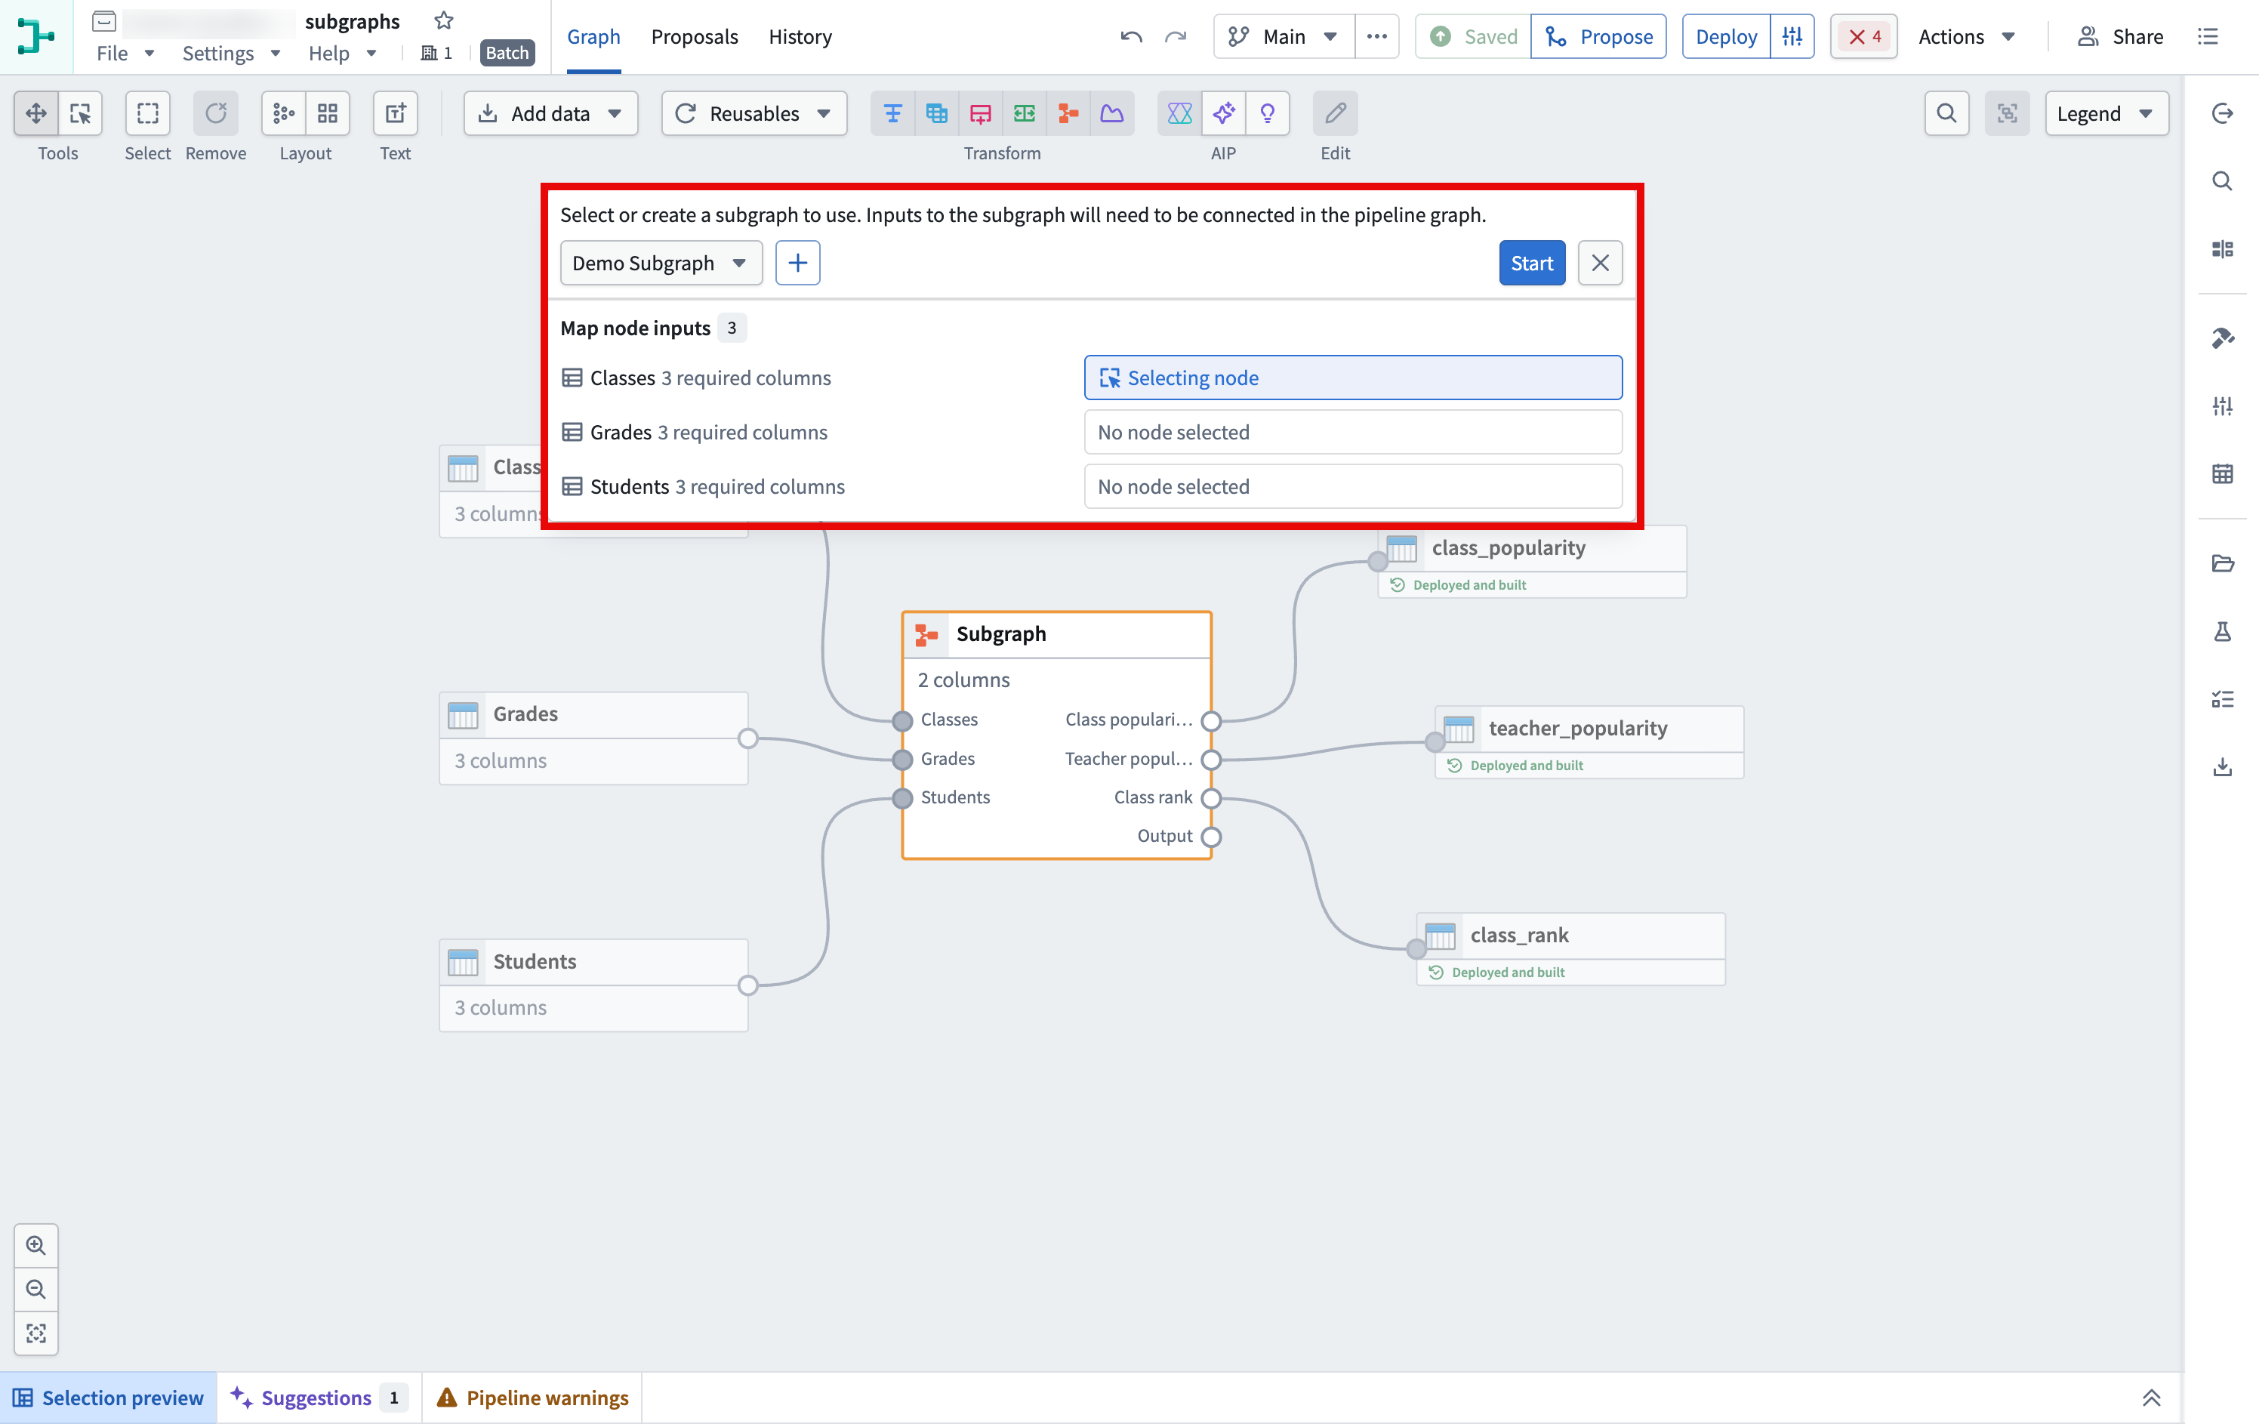Open right sidebar flask icon
The image size is (2259, 1424).
(2221, 631)
